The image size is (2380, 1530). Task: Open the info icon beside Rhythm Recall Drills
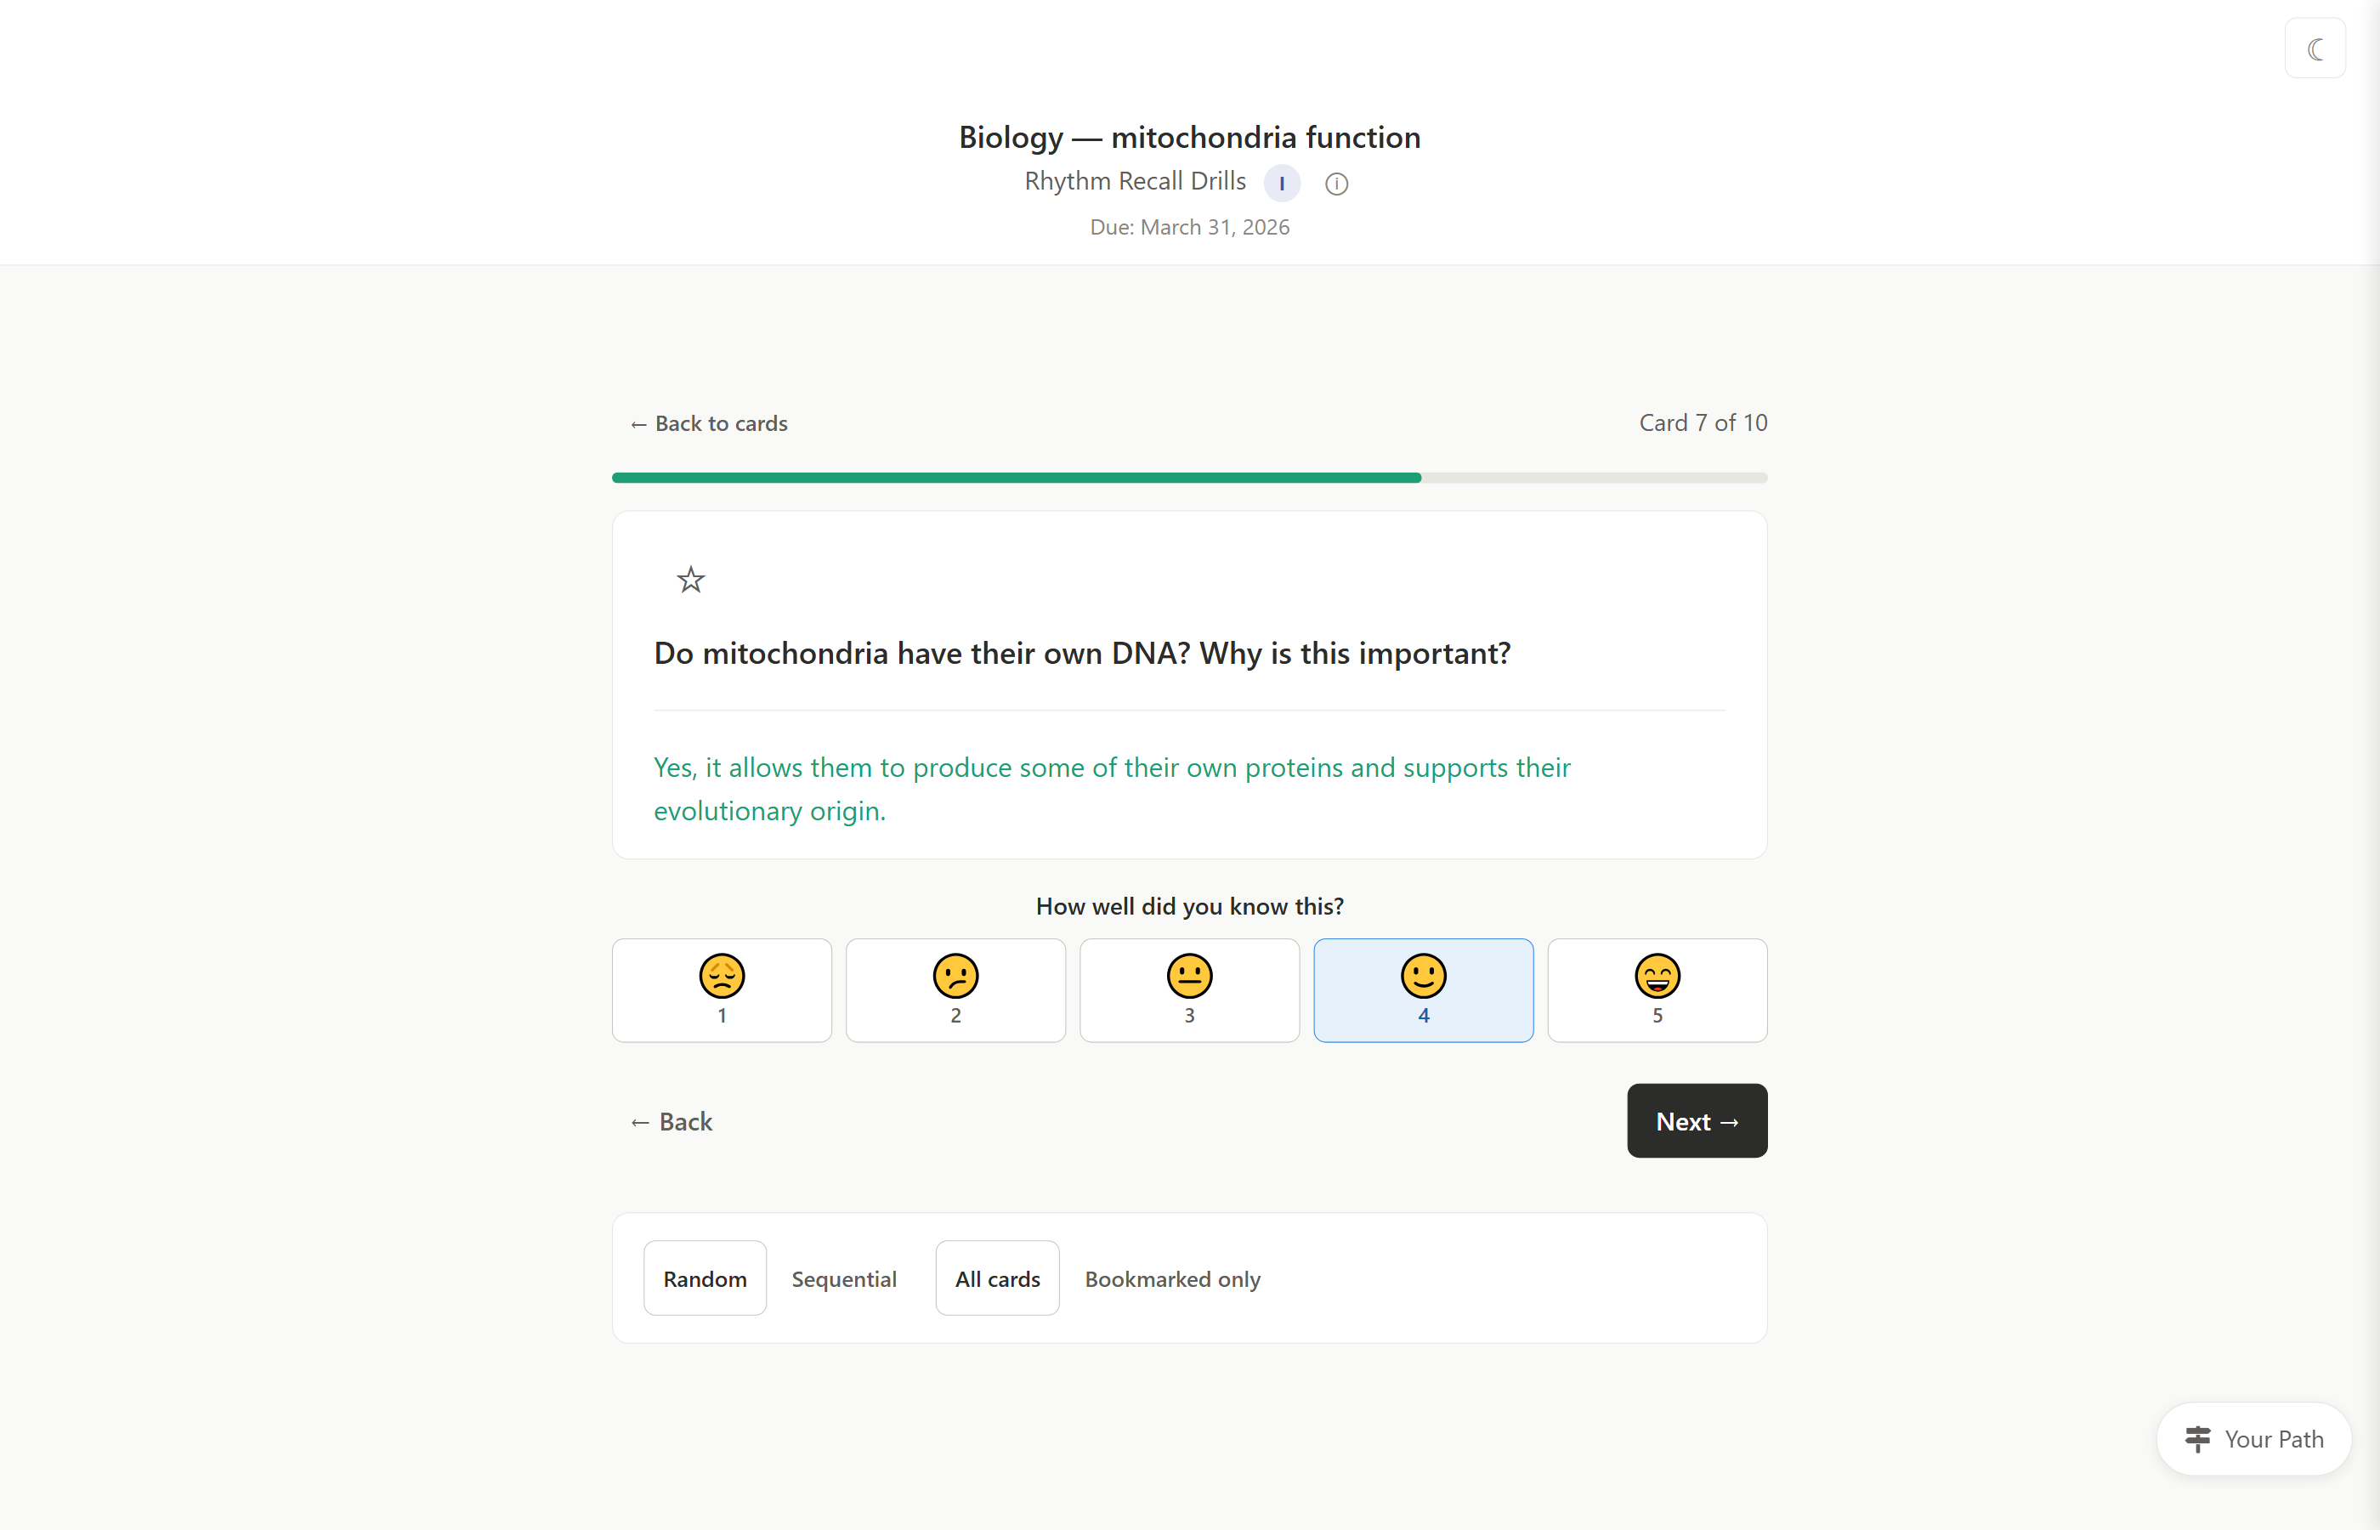1336,184
